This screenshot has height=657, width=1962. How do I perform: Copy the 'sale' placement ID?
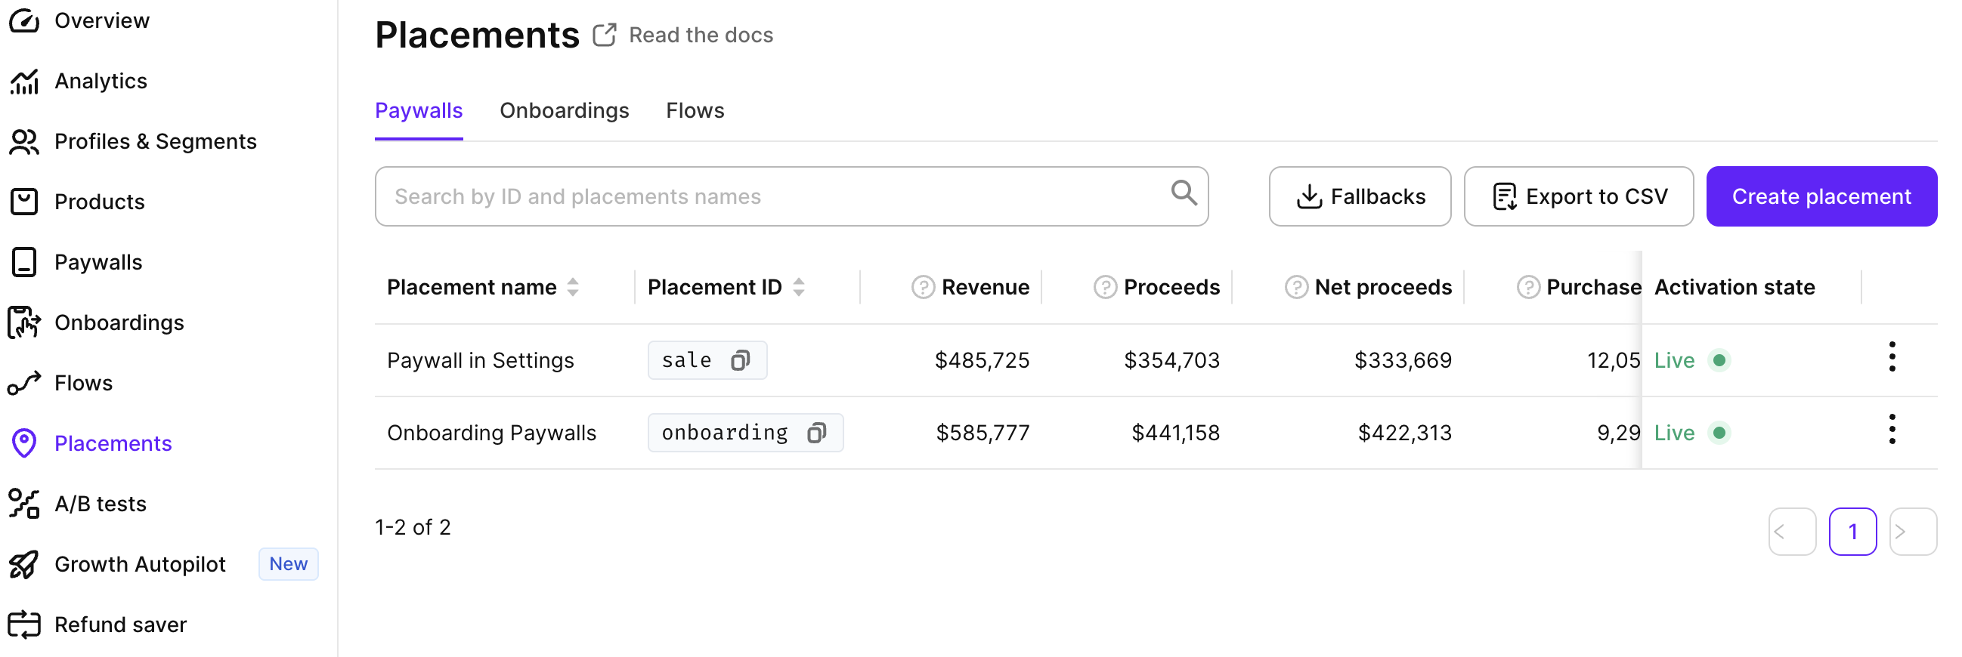click(741, 360)
